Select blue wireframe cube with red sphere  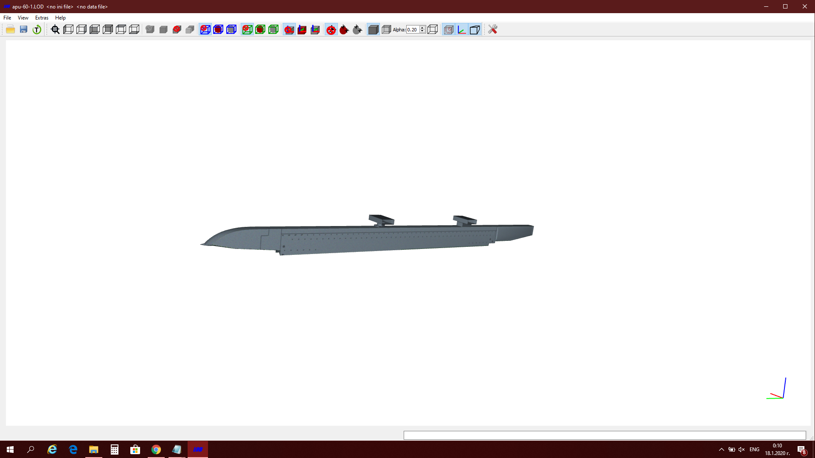click(218, 29)
